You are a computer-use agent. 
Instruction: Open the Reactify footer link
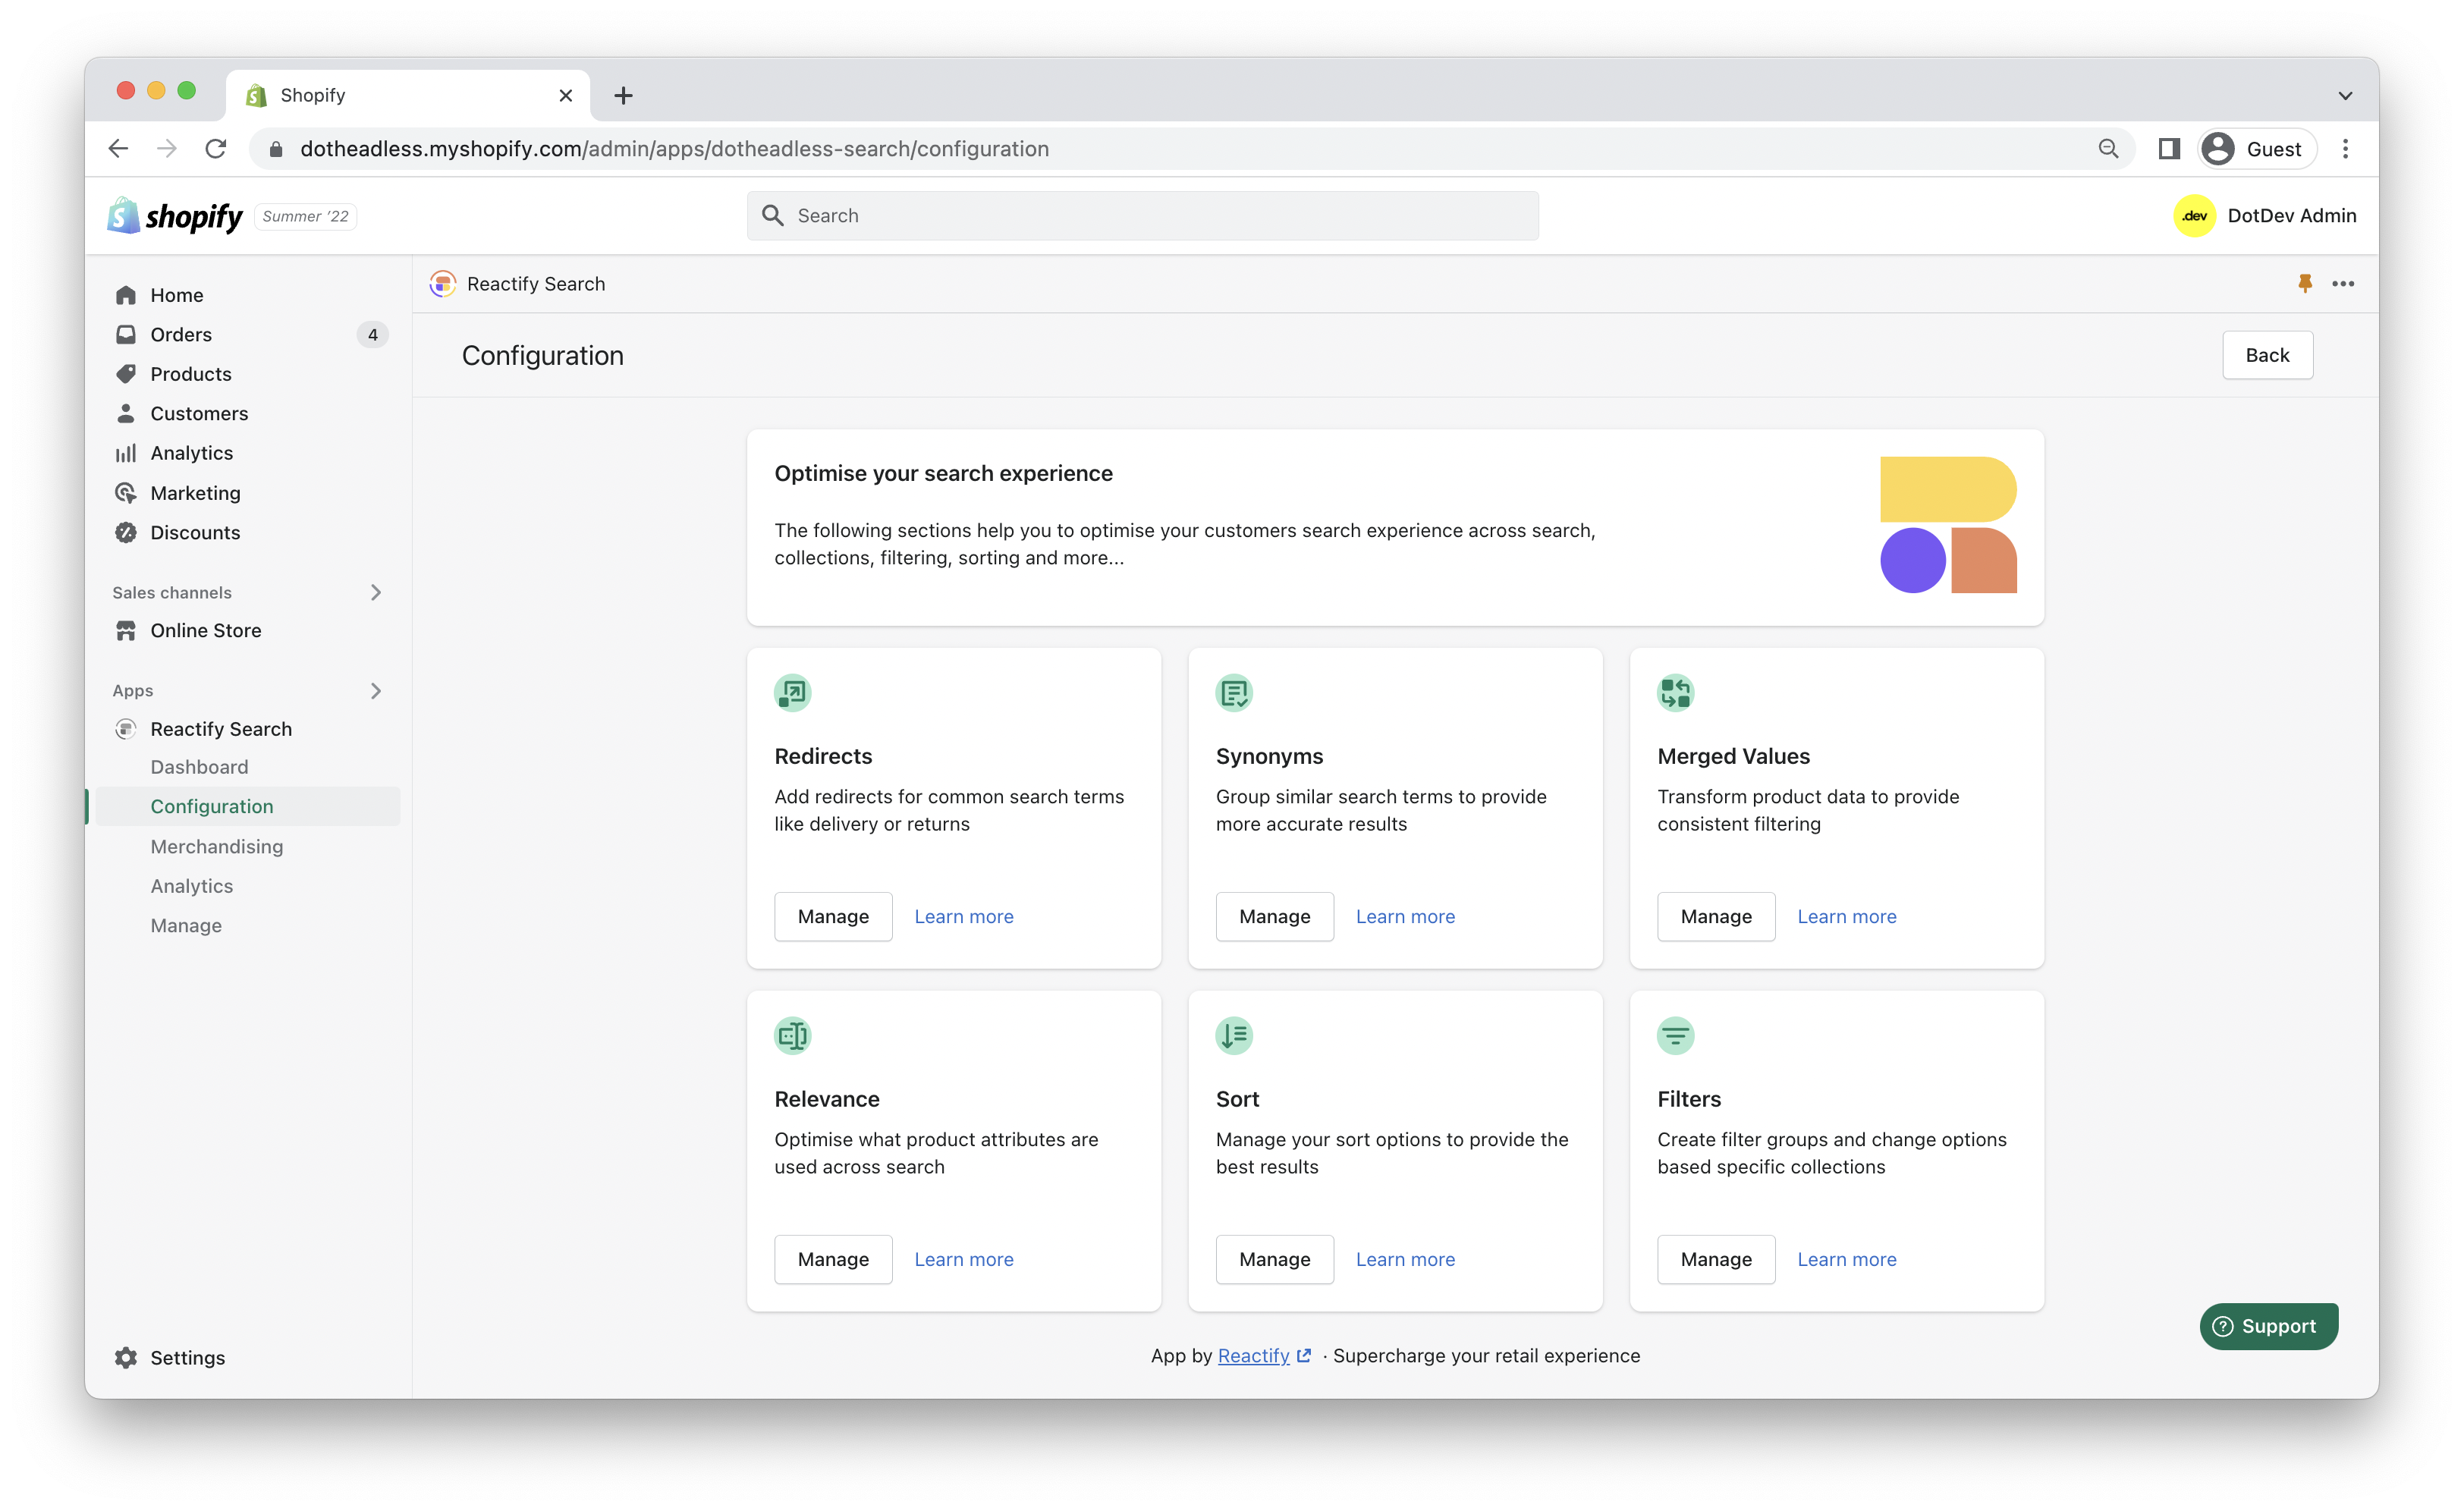tap(1263, 1355)
